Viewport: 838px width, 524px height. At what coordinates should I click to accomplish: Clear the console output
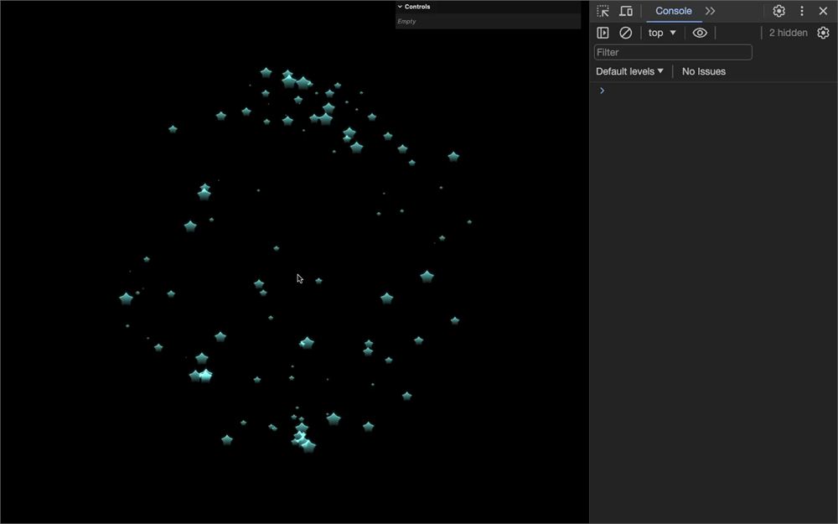point(625,33)
